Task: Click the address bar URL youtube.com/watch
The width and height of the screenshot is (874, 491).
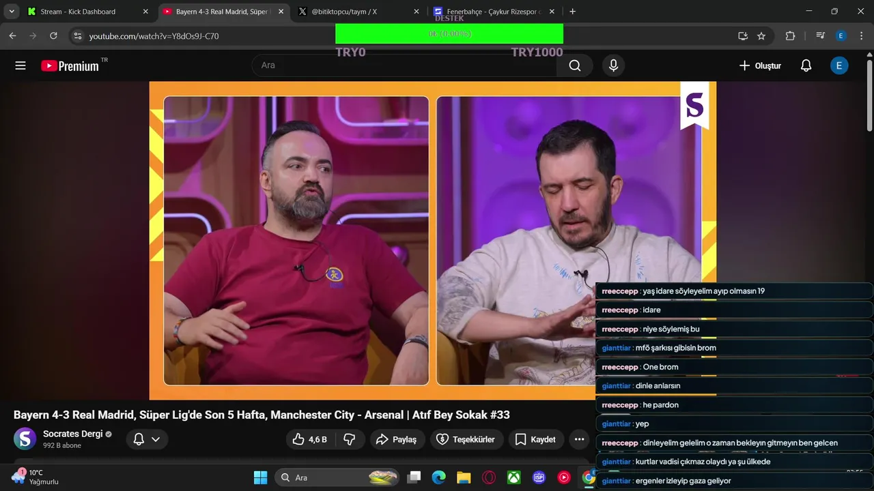Action: [154, 36]
